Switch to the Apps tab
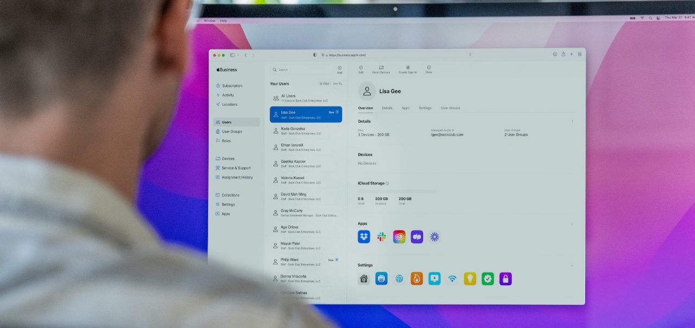 406,108
